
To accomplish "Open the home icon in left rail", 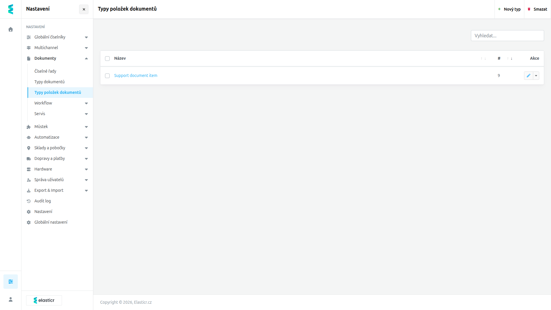I will point(11,29).
